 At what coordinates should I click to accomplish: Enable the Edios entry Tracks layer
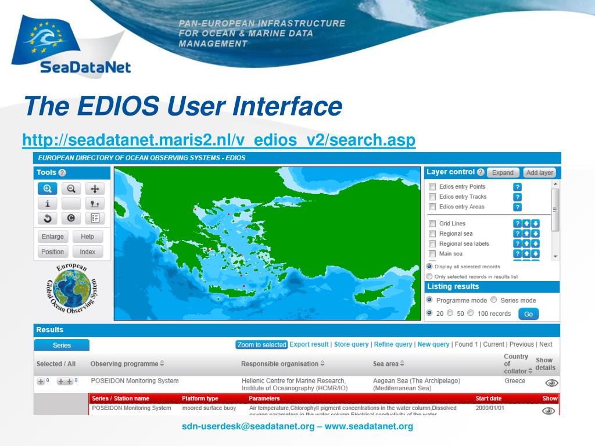pyautogui.click(x=432, y=197)
